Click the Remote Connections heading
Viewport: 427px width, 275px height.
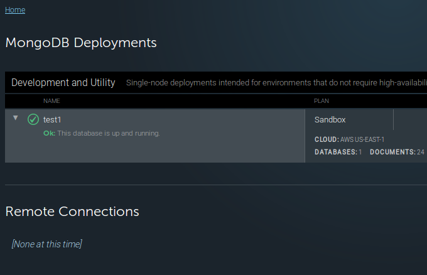click(72, 212)
